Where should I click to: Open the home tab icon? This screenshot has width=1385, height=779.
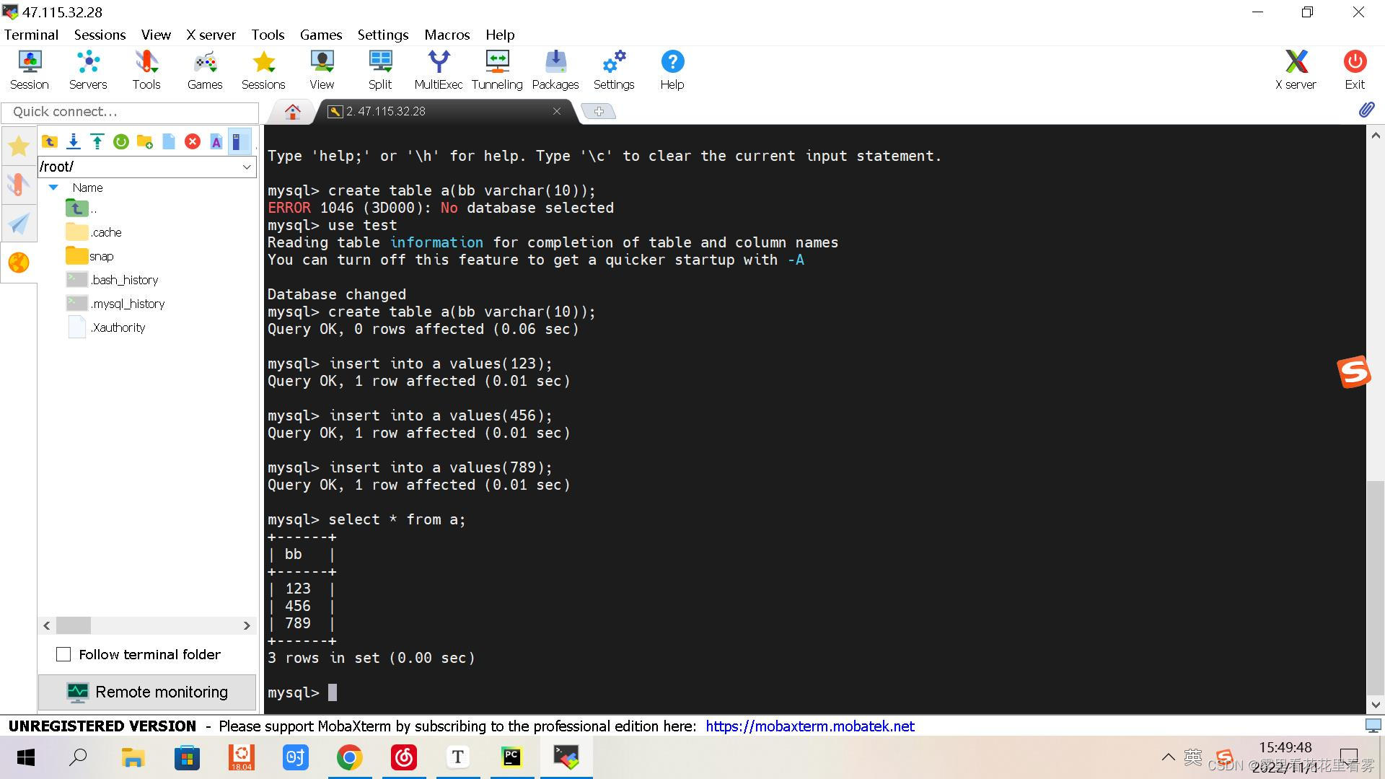click(x=292, y=112)
